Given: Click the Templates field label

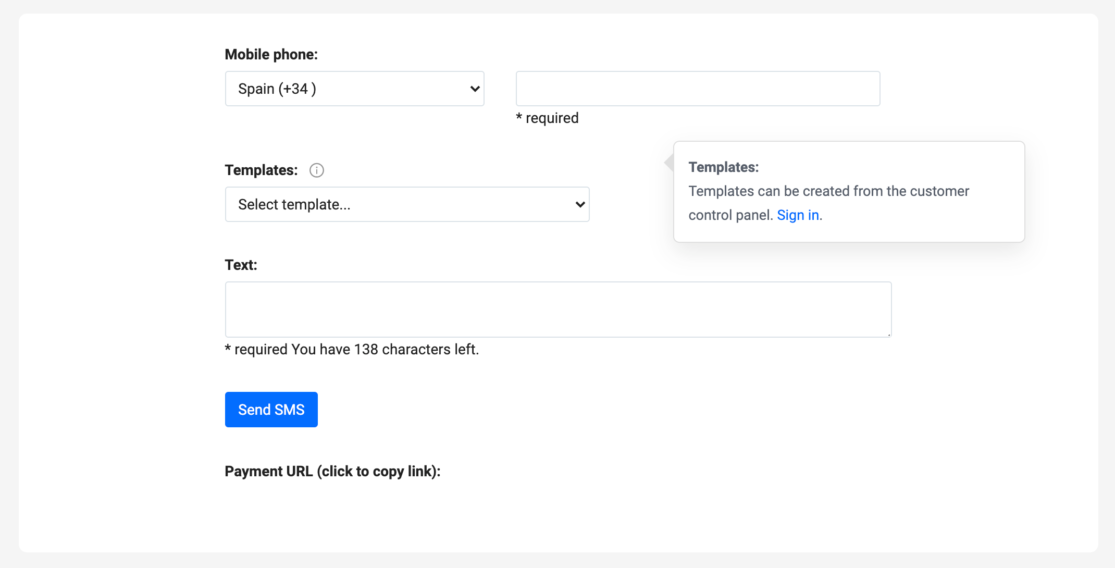Looking at the screenshot, I should pyautogui.click(x=261, y=170).
